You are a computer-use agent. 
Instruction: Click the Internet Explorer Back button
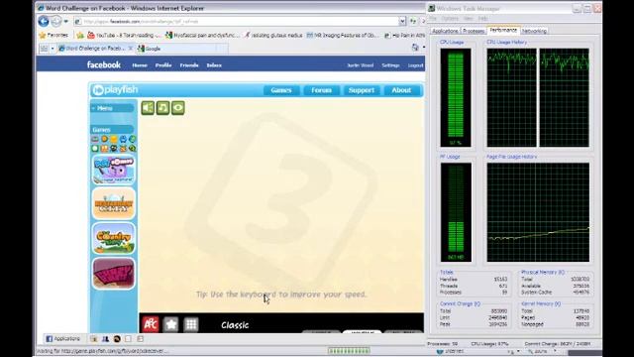44,21
